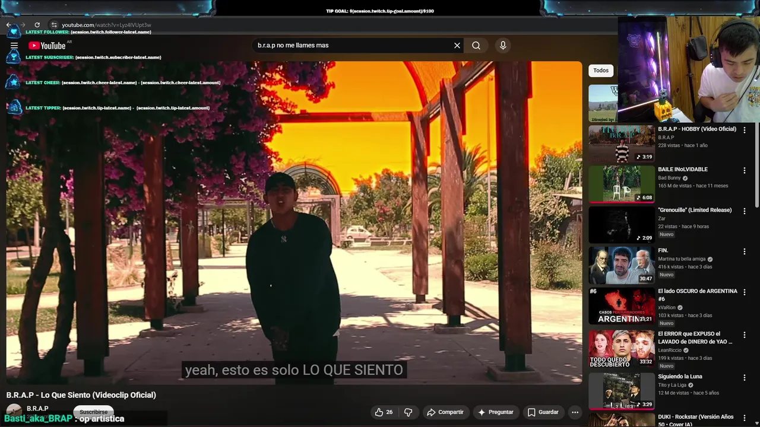The width and height of the screenshot is (760, 427).
Task: Click the latest cheer star icon
Action: pos(13,82)
